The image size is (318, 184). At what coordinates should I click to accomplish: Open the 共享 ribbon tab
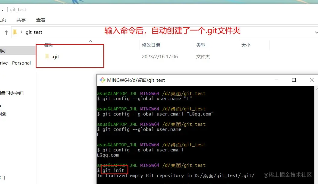click(x=21, y=20)
